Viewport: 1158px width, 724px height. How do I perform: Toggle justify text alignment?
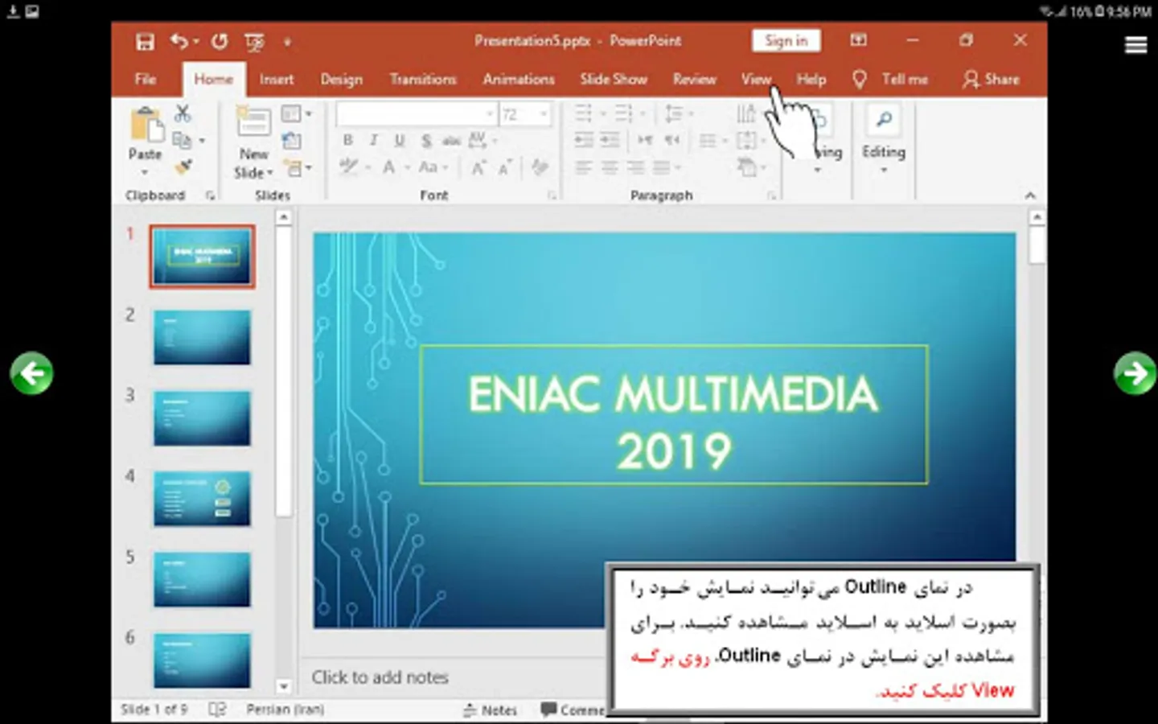(x=661, y=167)
